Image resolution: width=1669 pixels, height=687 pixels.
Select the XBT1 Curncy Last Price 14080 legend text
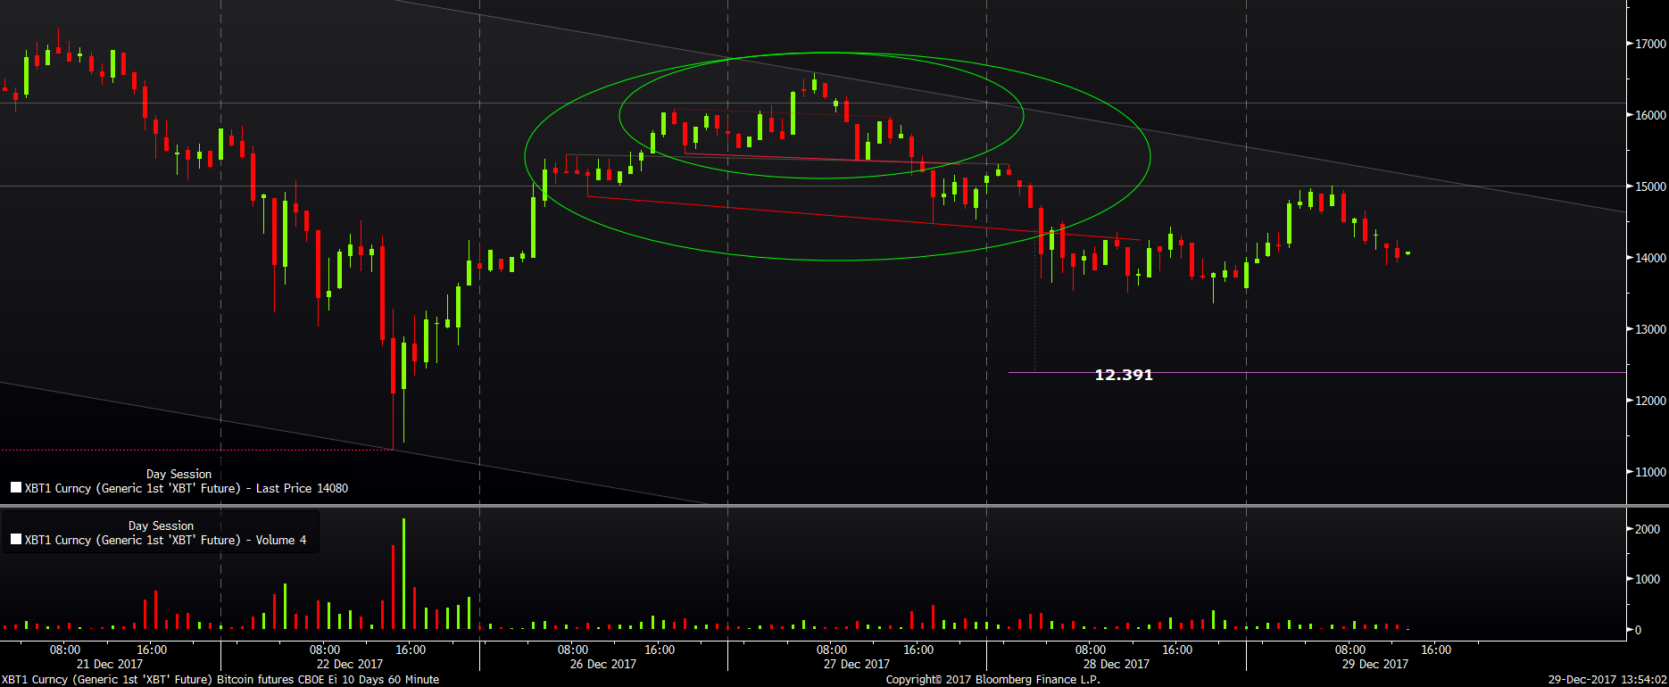(187, 488)
